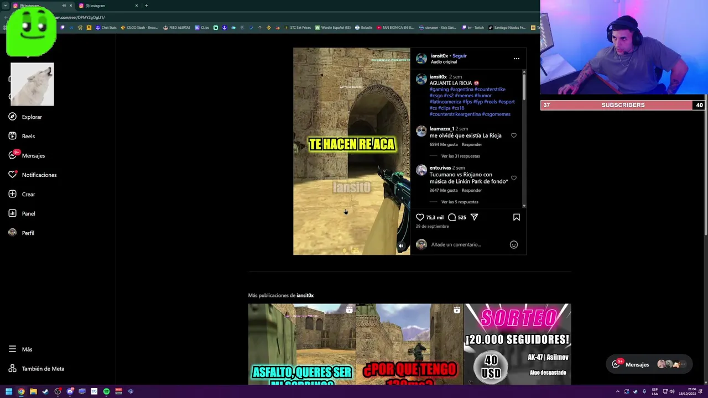This screenshot has height=398, width=708.
Task: Open iansit0x profile from post header
Action: tap(439, 56)
